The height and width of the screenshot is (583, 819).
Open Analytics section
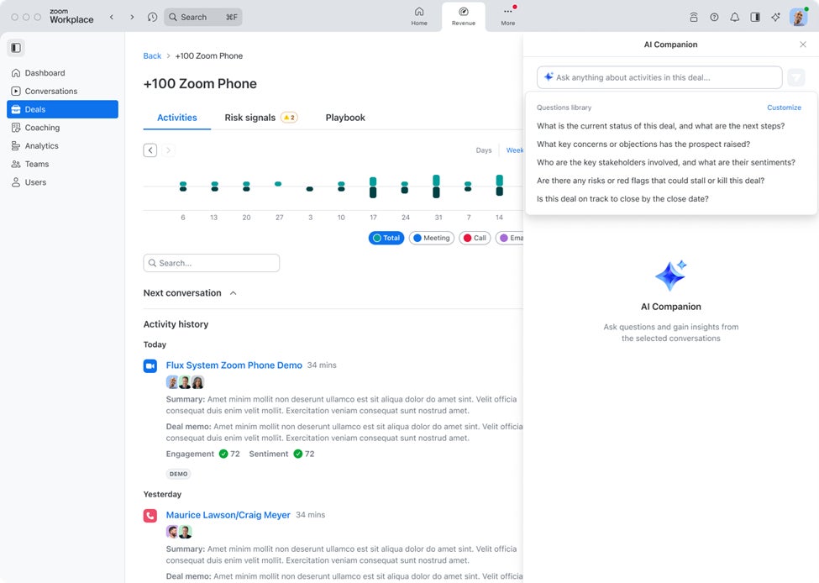[x=62, y=146]
